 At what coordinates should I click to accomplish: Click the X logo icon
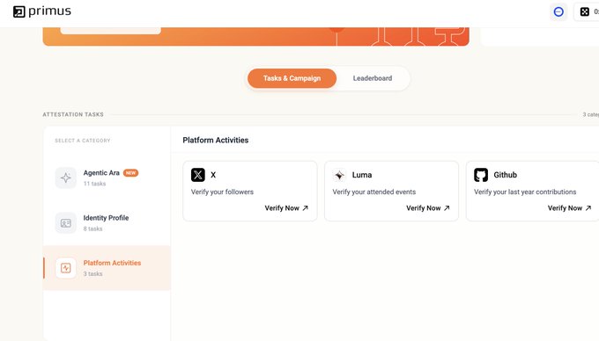(198, 175)
